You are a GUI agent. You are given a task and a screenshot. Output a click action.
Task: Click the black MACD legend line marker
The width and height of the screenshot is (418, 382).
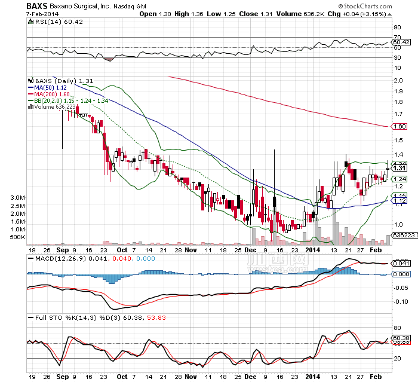(x=31, y=258)
